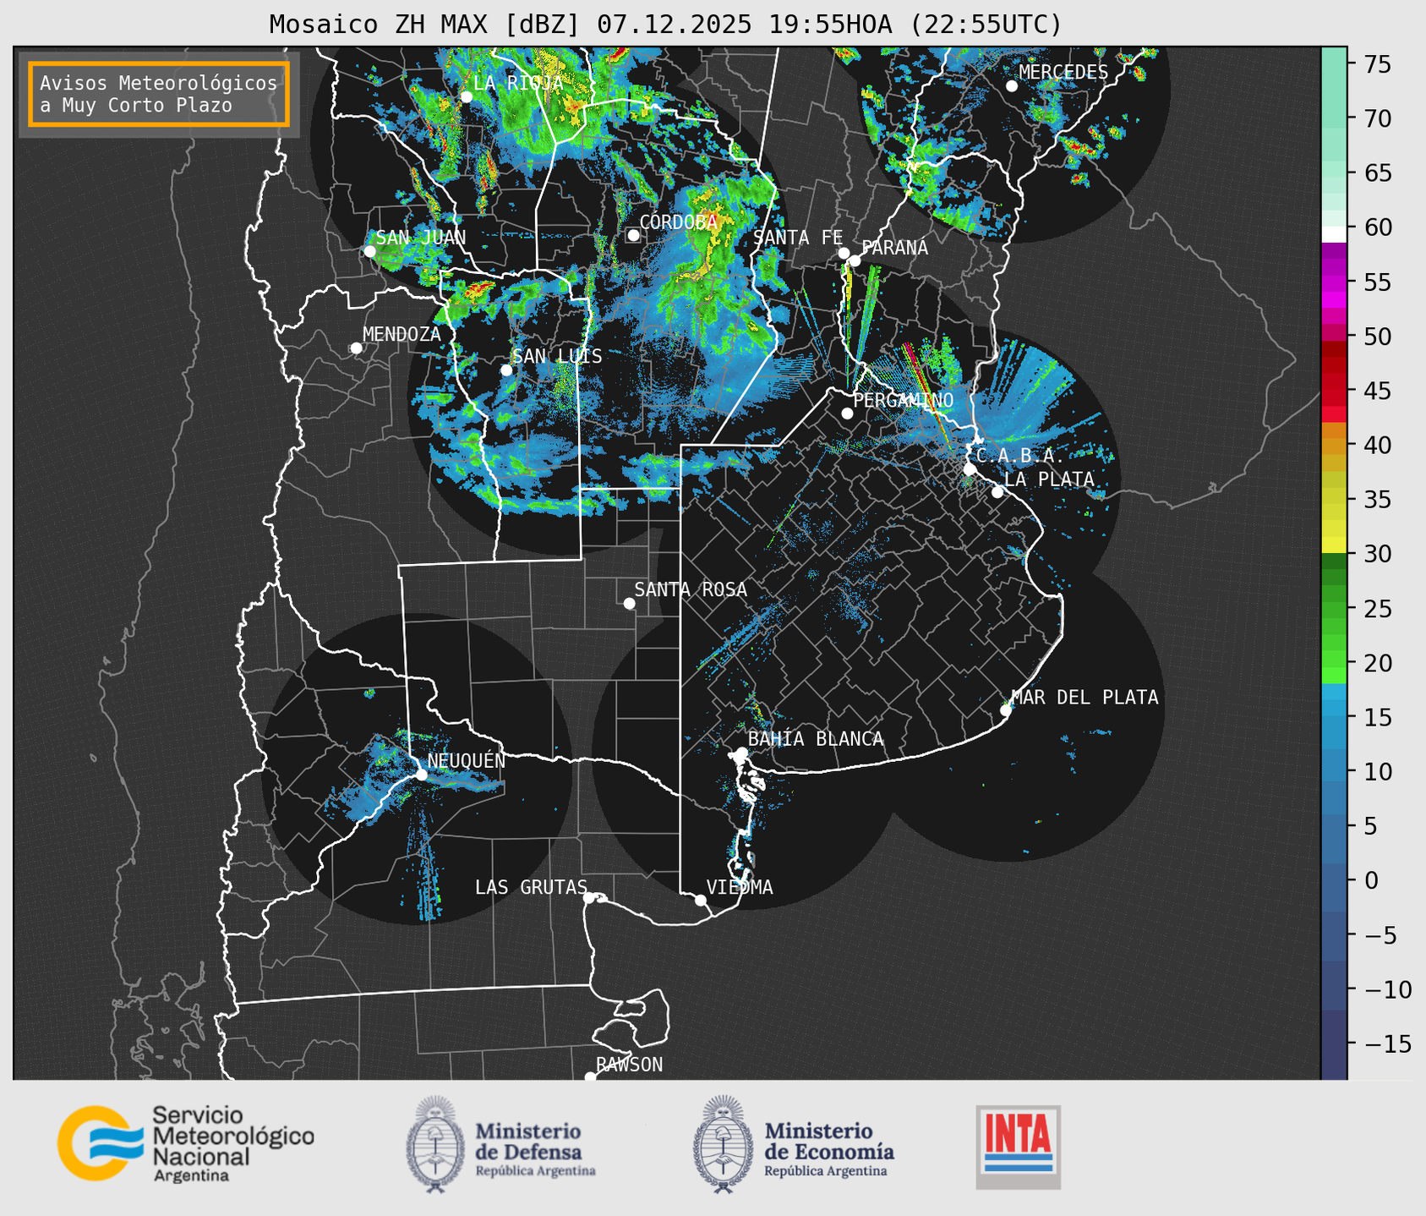Click the 'MAR DEL PLATA' map label

1085,698
